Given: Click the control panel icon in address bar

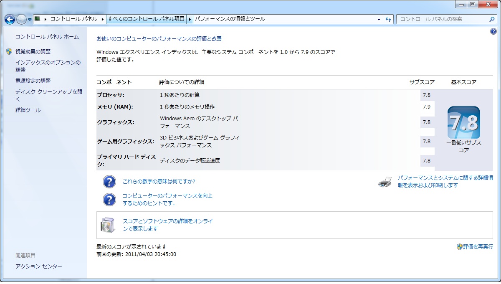Looking at the screenshot, I should 37,19.
